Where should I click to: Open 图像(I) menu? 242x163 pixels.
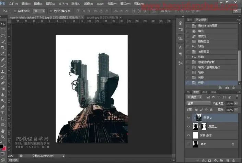coord(38,3)
